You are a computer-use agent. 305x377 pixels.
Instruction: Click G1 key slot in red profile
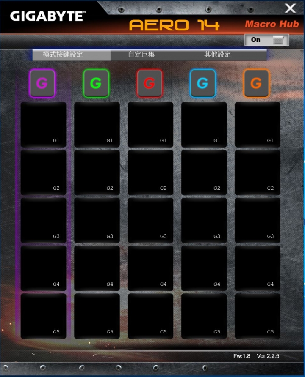point(150,125)
